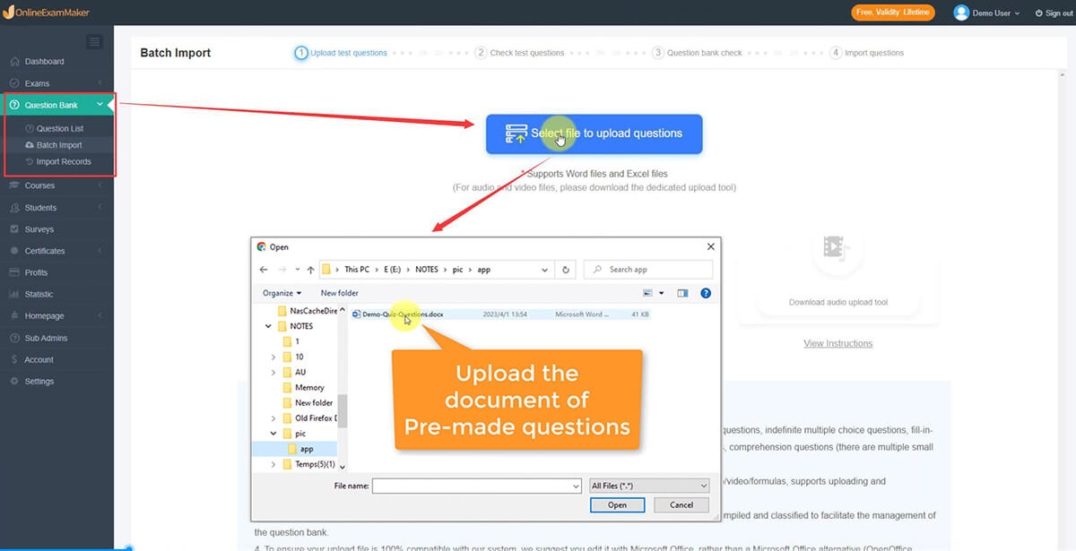Image resolution: width=1076 pixels, height=551 pixels.
Task: Select Batch Import in the sidebar
Action: point(59,145)
